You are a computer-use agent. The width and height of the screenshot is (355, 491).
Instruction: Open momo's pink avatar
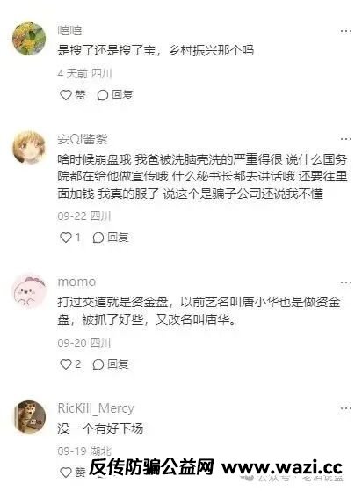[x=29, y=291]
